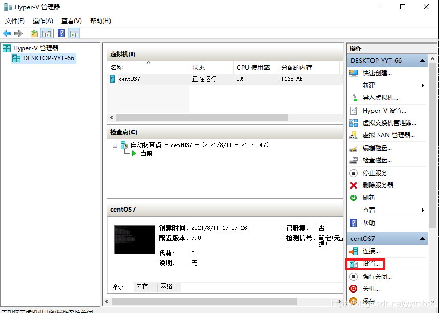Click the 分配的内存 column header
The height and width of the screenshot is (313, 439).
(309, 67)
